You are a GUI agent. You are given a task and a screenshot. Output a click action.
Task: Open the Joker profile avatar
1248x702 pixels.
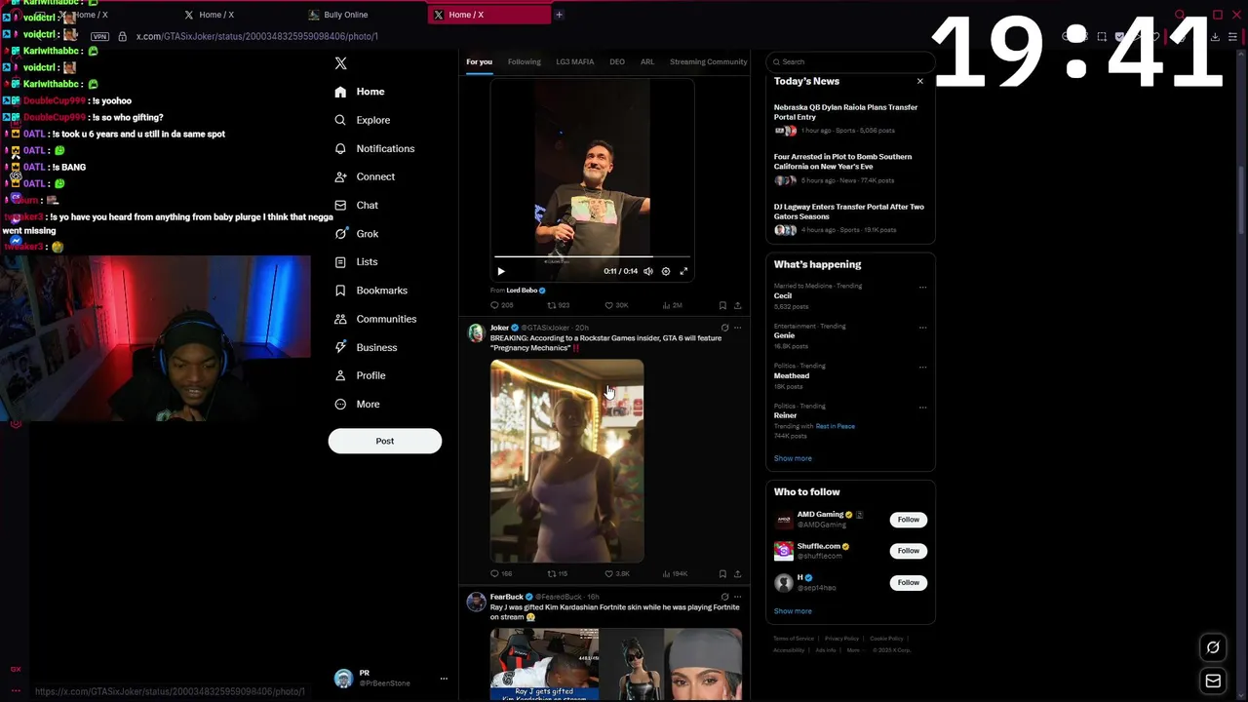click(x=476, y=333)
